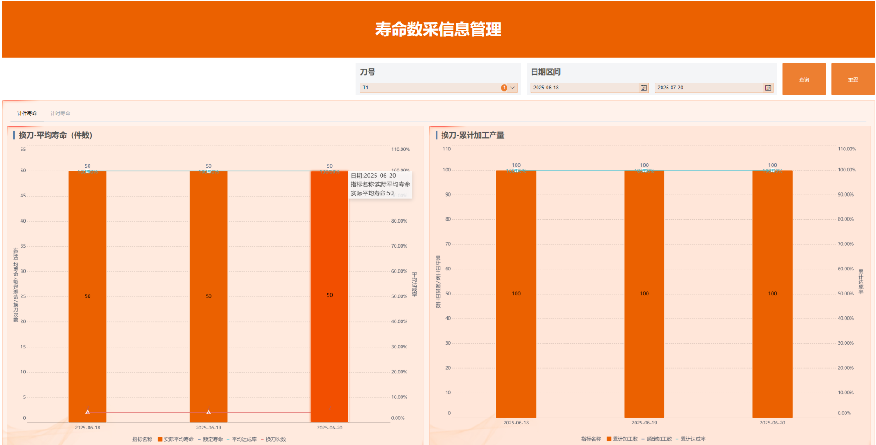Screen dimensions: 876x445
Task: Click the 2025-07-20 end date field
Action: (707, 88)
